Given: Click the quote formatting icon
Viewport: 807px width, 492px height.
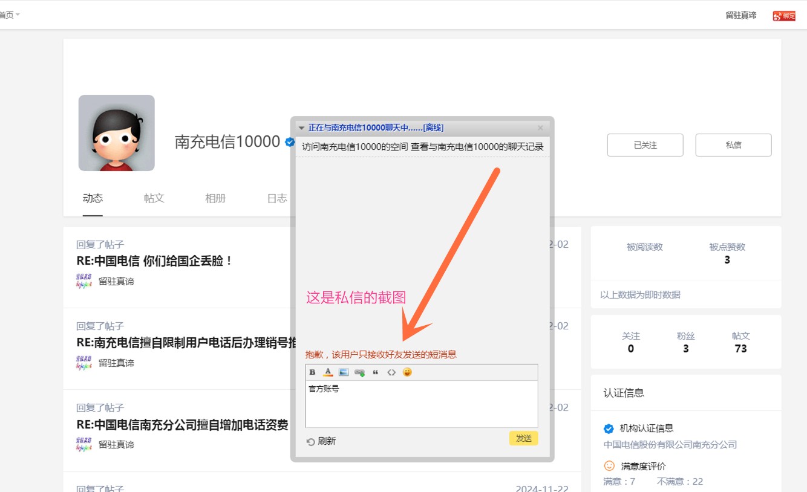Looking at the screenshot, I should [x=375, y=372].
